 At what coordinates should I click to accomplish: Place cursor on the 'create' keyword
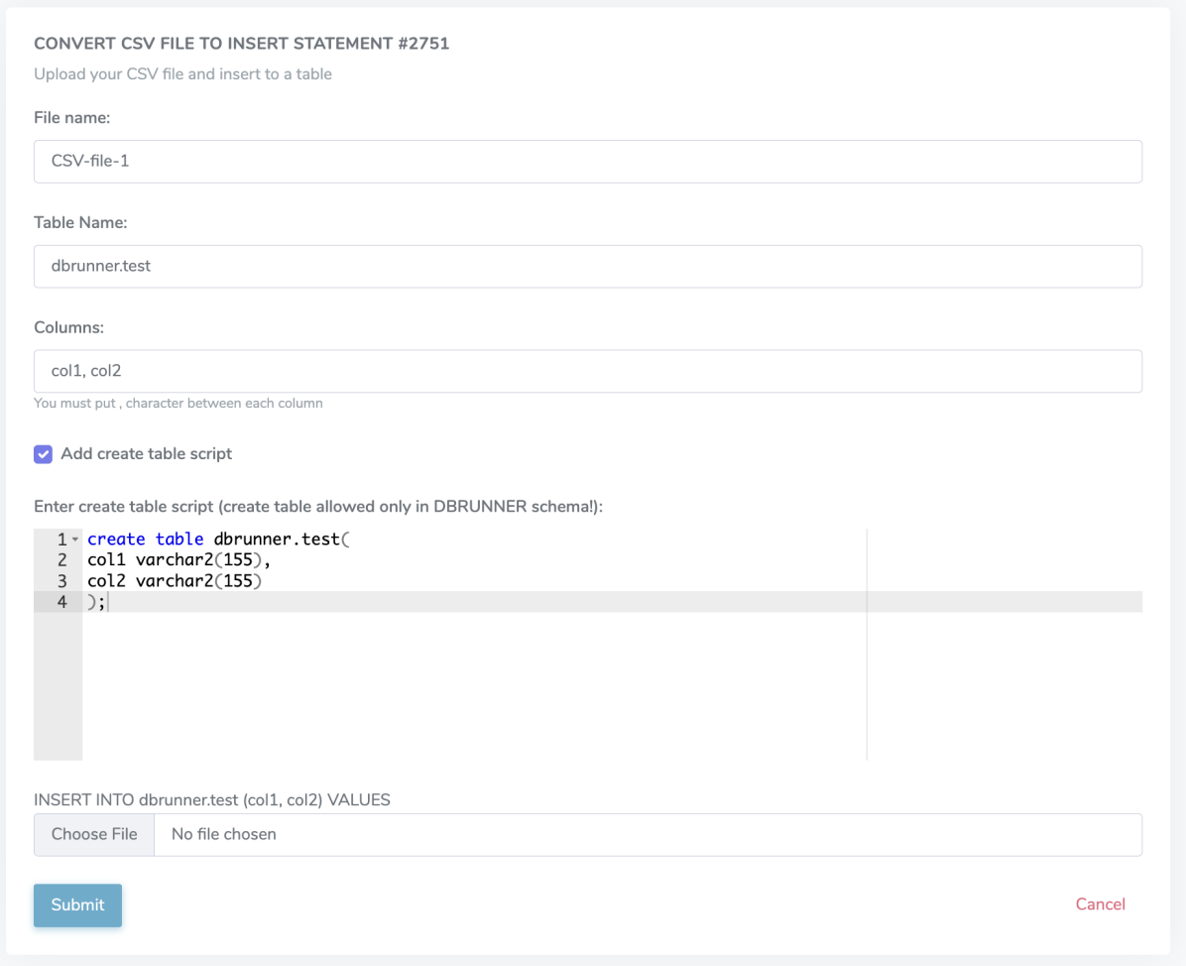pos(116,540)
